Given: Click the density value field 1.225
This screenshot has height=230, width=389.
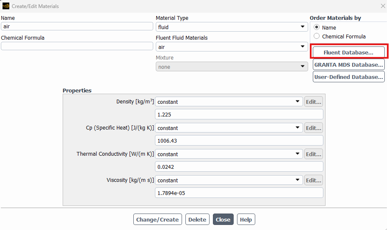Looking at the screenshot, I should coord(239,114).
